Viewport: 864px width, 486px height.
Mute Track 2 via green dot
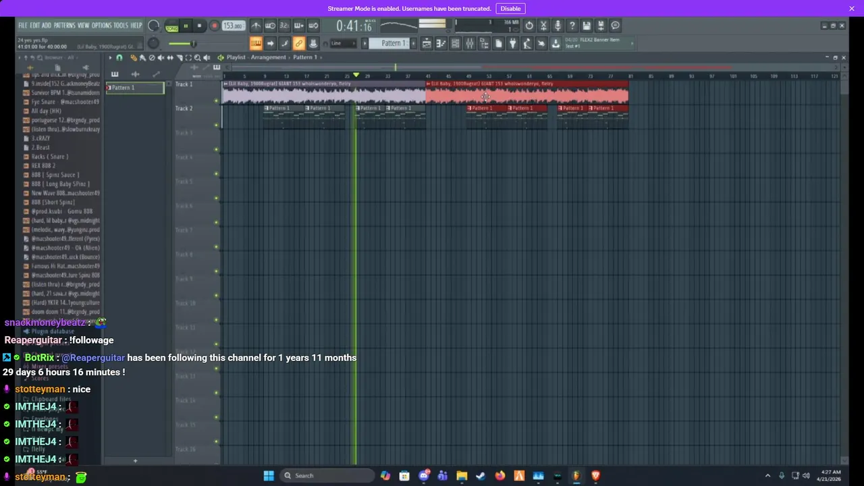pyautogui.click(x=217, y=126)
